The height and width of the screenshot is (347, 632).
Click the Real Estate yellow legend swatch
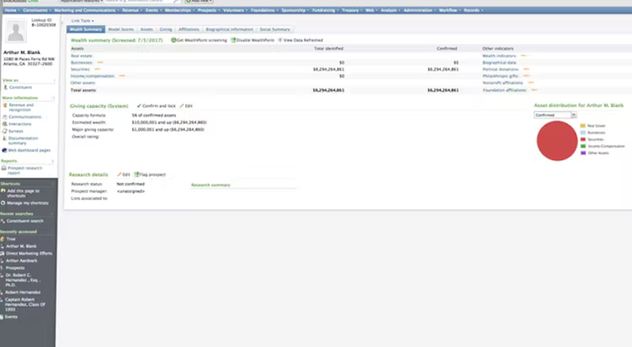coord(583,125)
